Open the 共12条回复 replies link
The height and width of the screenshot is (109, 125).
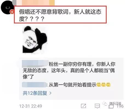coord(35,93)
